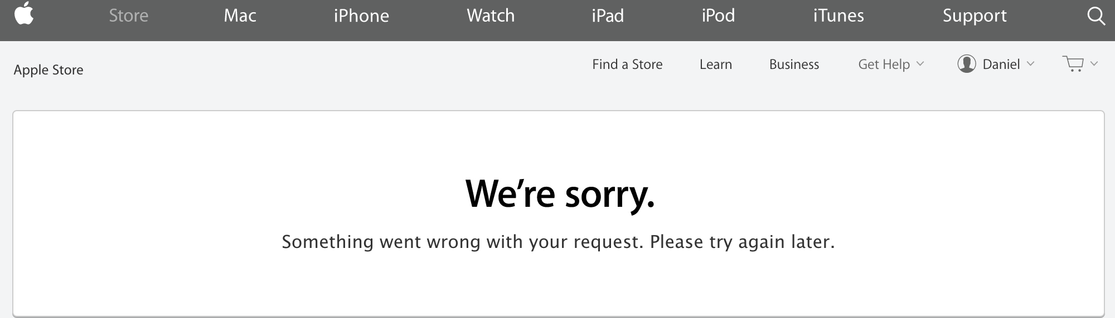The height and width of the screenshot is (318, 1115).
Task: Go to the Support section
Action: (x=975, y=16)
